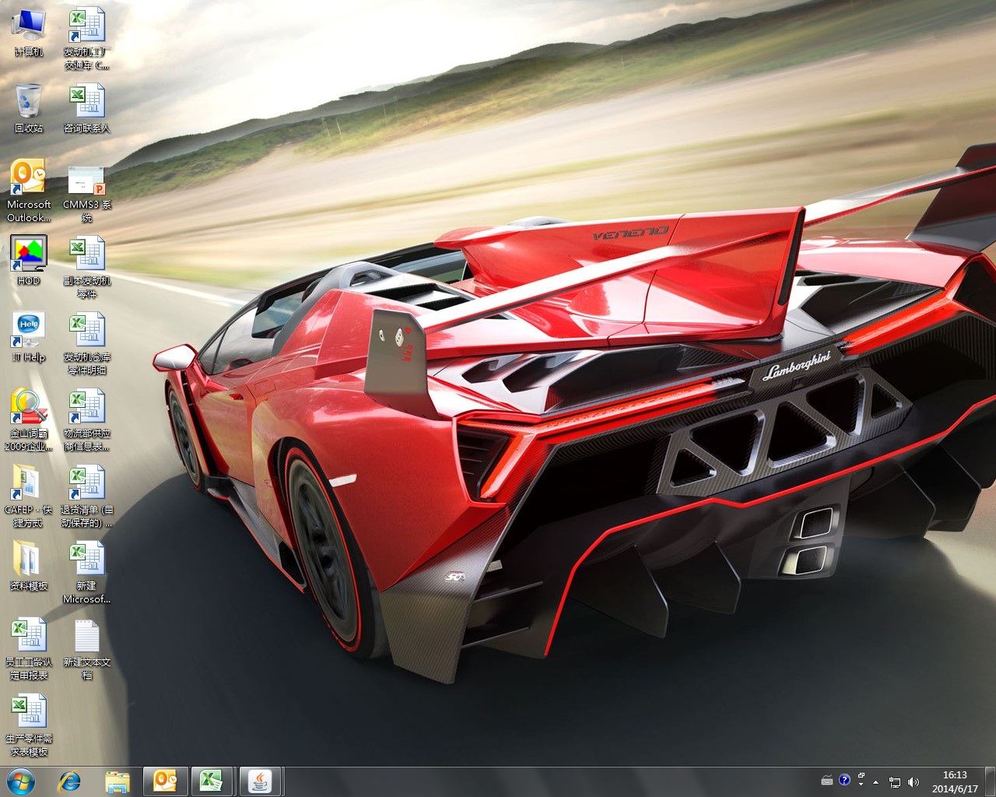Select the 物流部供应商信息表 Excel shortcut
Image resolution: width=996 pixels, height=797 pixels.
click(x=86, y=420)
